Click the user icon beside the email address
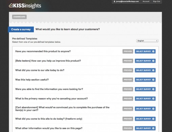Image resolution: width=172 pixels, height=132 pixels. 114,1
